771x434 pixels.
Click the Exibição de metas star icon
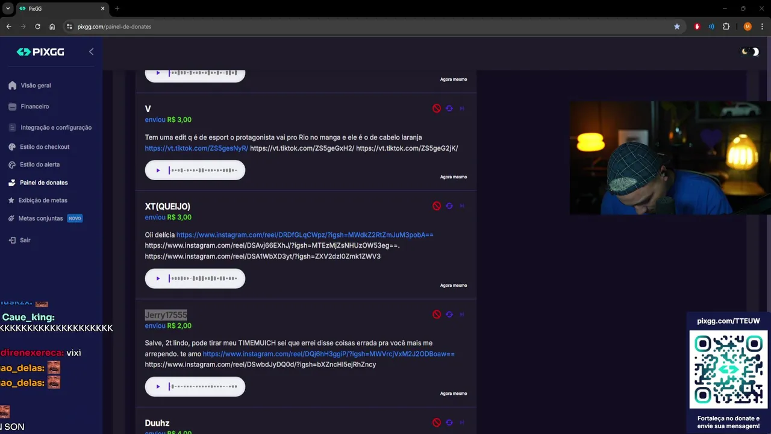tap(12, 200)
